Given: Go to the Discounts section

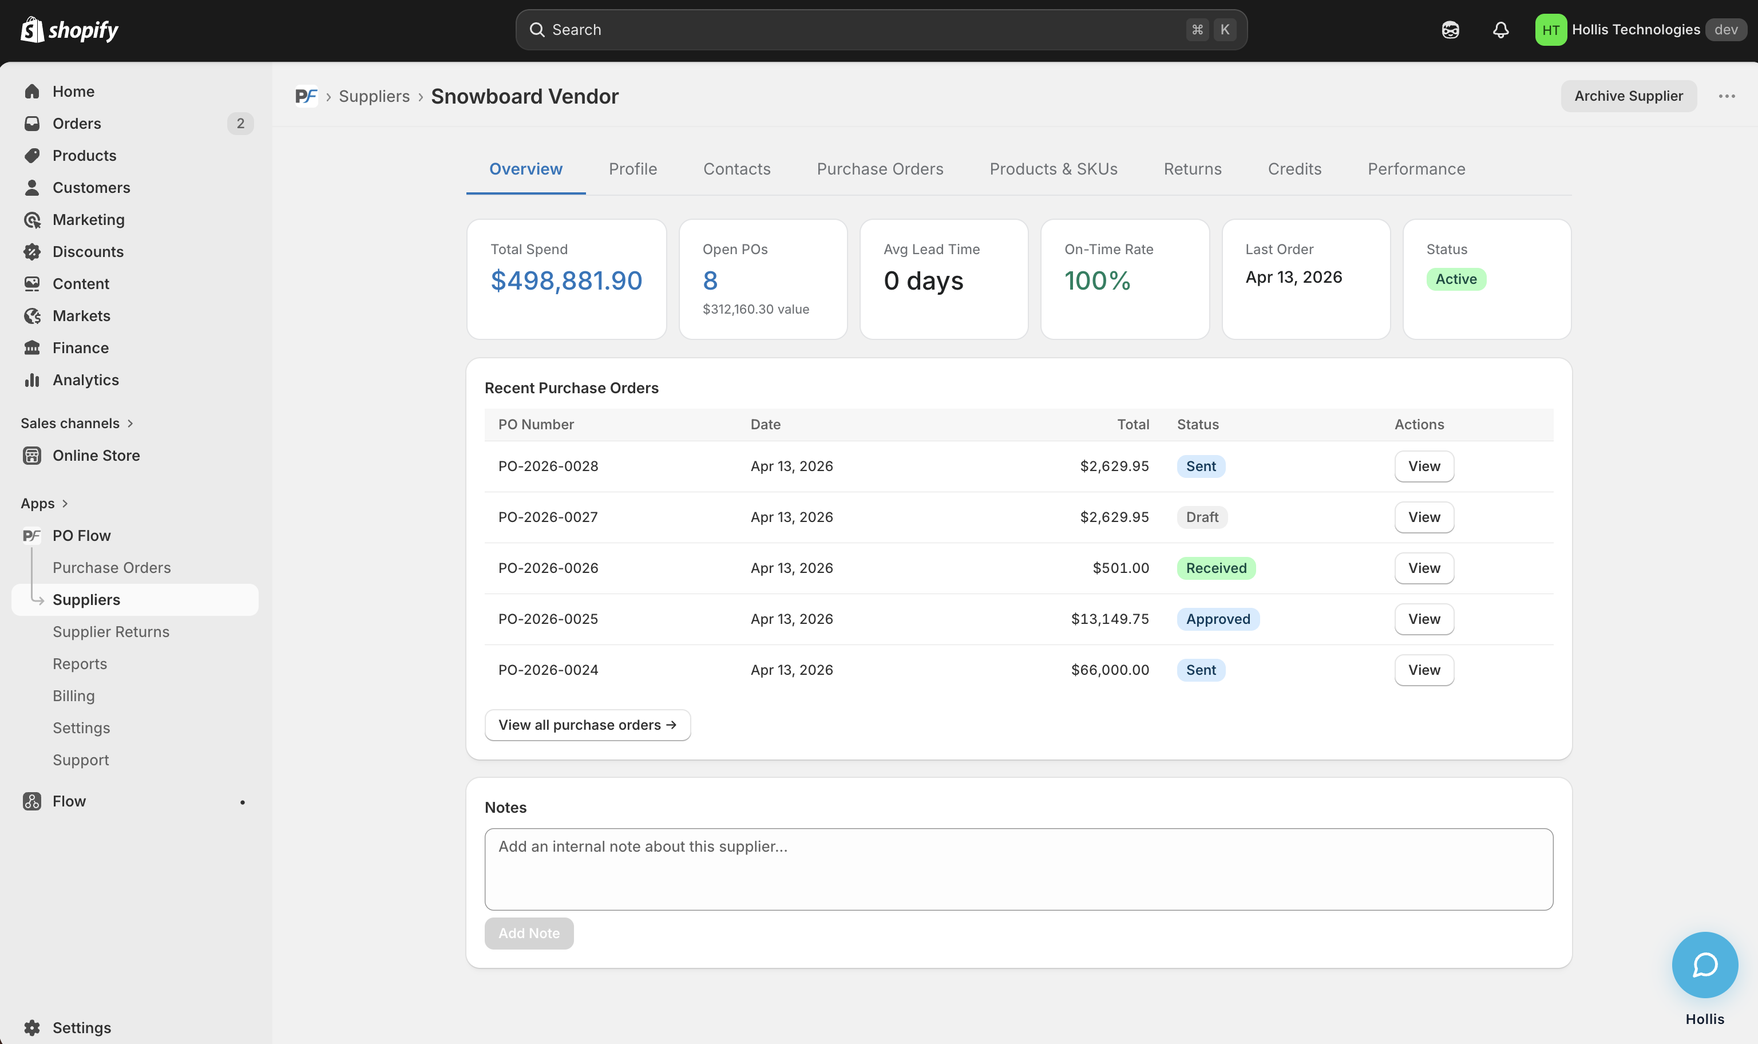Looking at the screenshot, I should 87,252.
